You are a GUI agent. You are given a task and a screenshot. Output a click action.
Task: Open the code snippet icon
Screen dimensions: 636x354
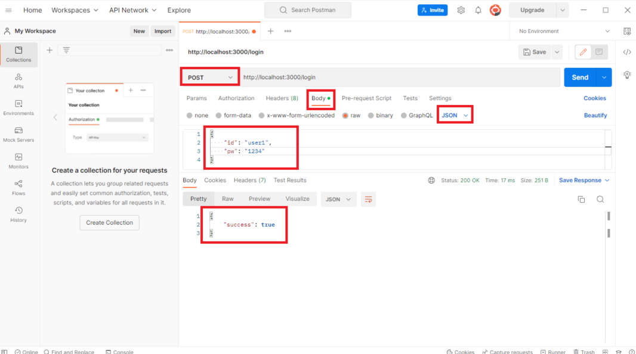[627, 52]
